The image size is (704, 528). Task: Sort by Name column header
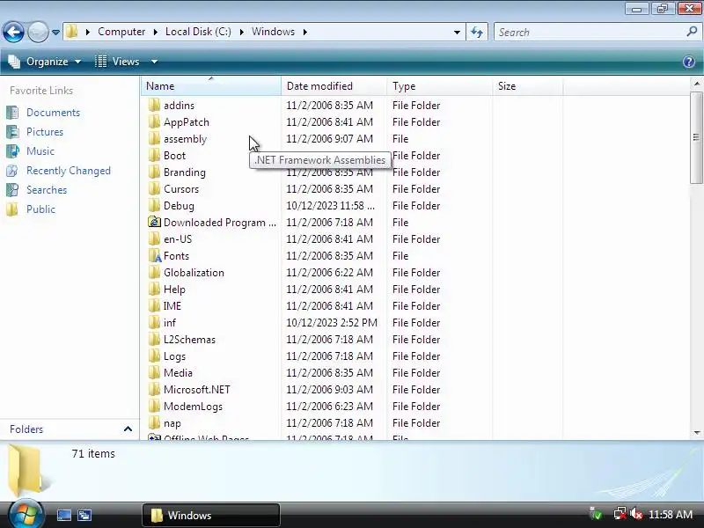tap(211, 85)
